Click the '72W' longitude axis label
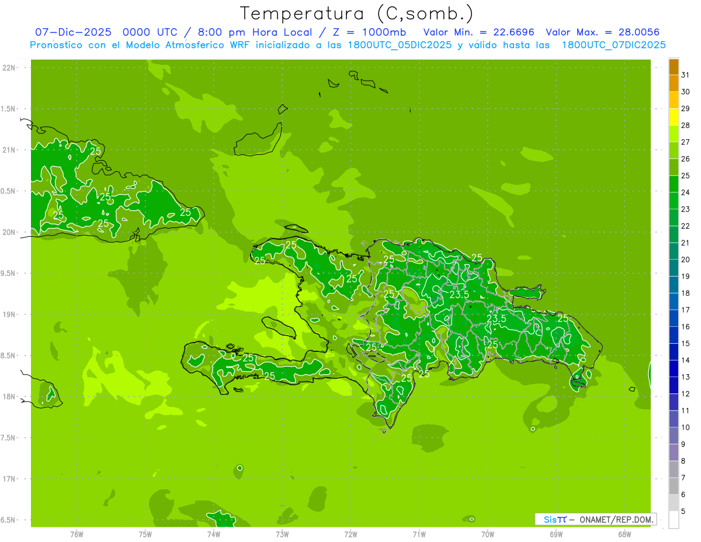The width and height of the screenshot is (701, 542). click(x=350, y=534)
